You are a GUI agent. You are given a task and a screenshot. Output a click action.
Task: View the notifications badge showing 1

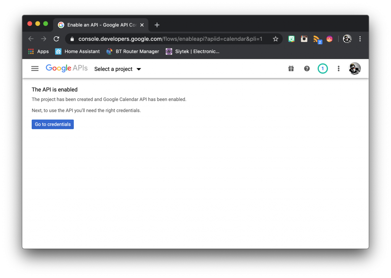pos(322,69)
